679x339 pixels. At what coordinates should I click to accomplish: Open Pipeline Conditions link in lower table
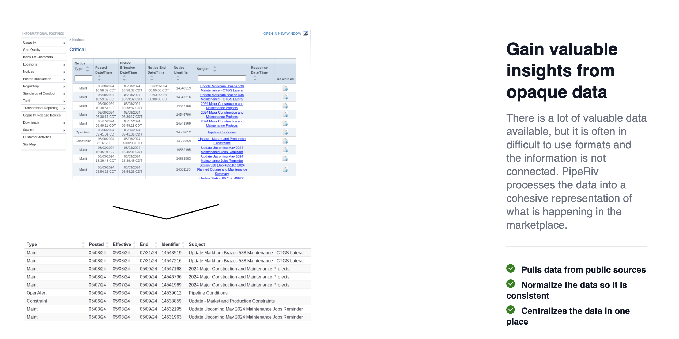(x=208, y=293)
